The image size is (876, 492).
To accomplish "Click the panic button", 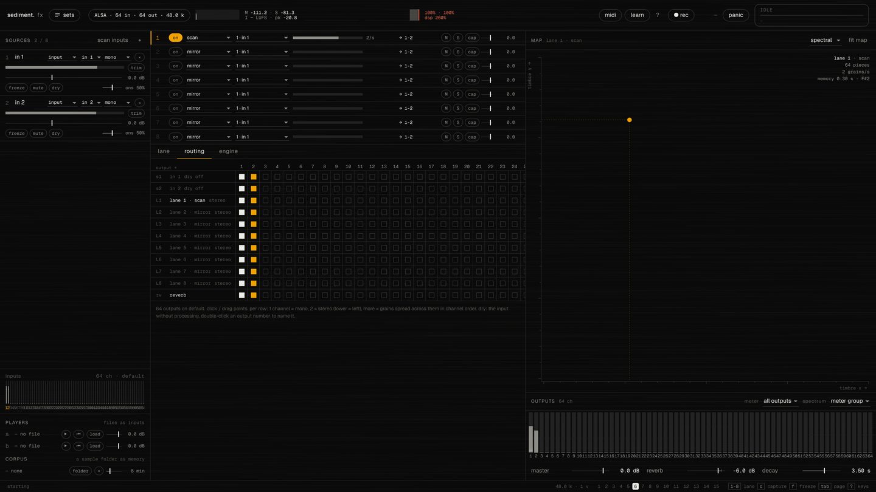I will (x=735, y=15).
